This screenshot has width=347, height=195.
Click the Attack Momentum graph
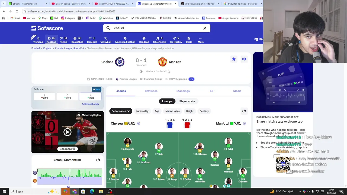70,177
